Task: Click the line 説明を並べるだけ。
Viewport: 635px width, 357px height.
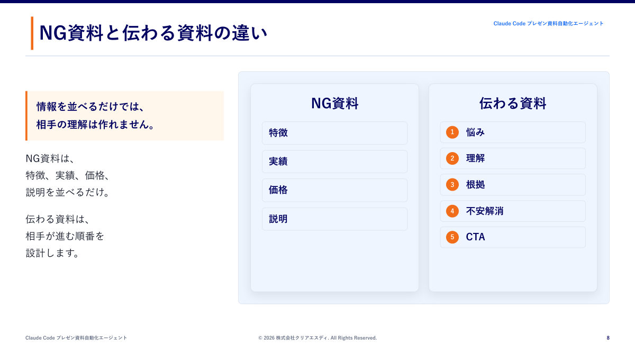Action: pyautogui.click(x=68, y=192)
